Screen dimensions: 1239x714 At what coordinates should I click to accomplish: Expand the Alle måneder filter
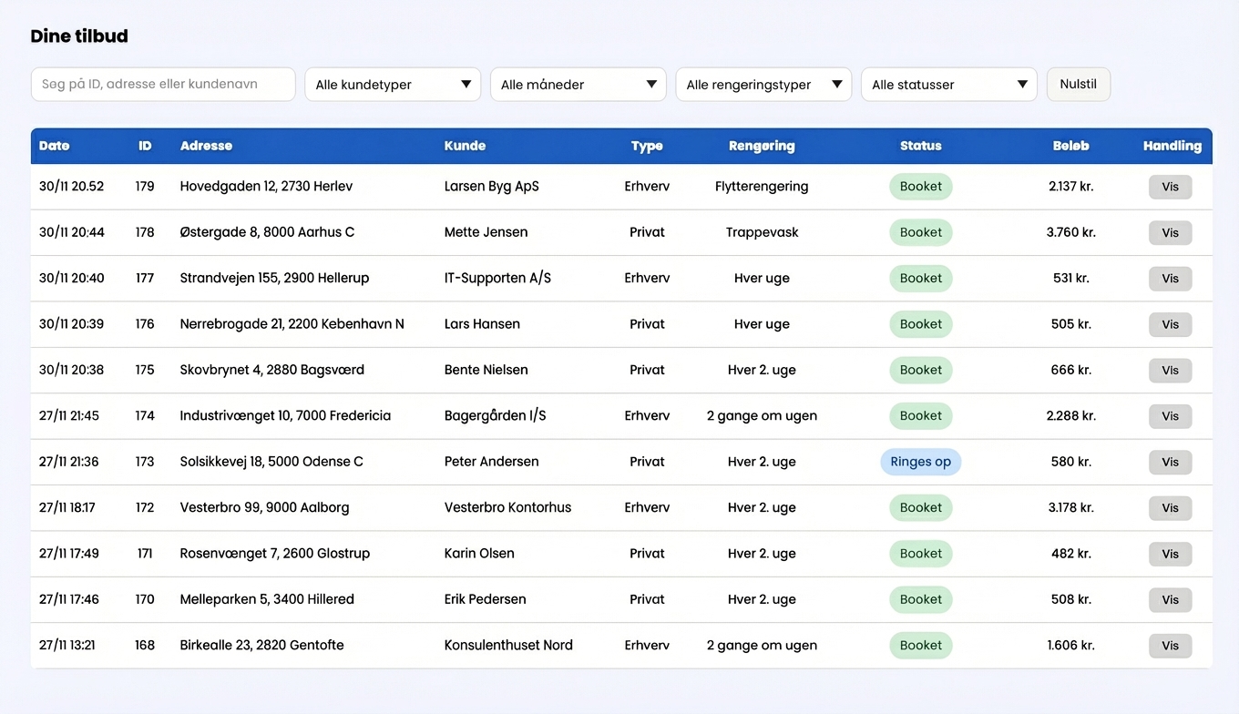point(579,85)
